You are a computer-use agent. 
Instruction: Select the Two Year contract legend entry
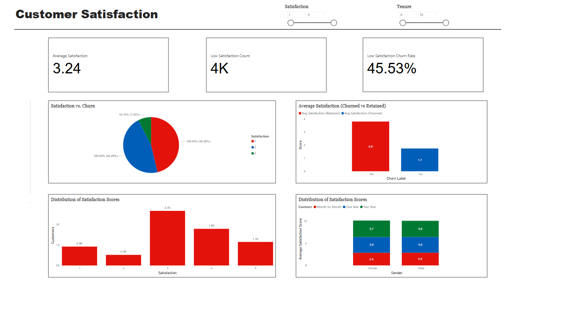click(369, 207)
